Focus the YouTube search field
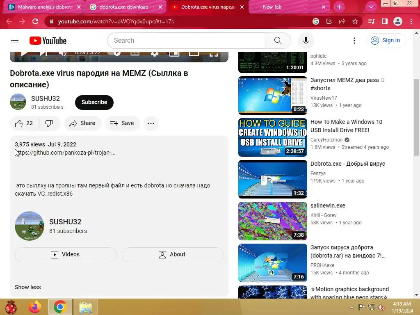This screenshot has height=315, width=420. click(x=186, y=41)
